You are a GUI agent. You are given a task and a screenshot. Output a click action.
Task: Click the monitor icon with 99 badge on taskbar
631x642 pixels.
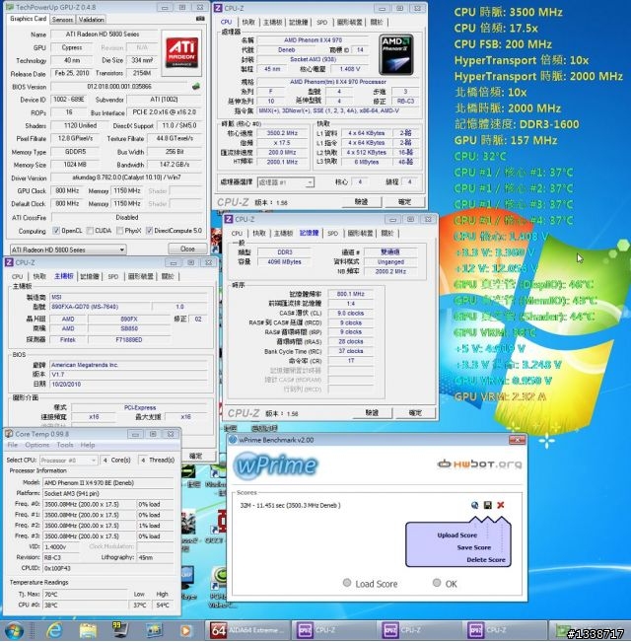tap(120, 630)
